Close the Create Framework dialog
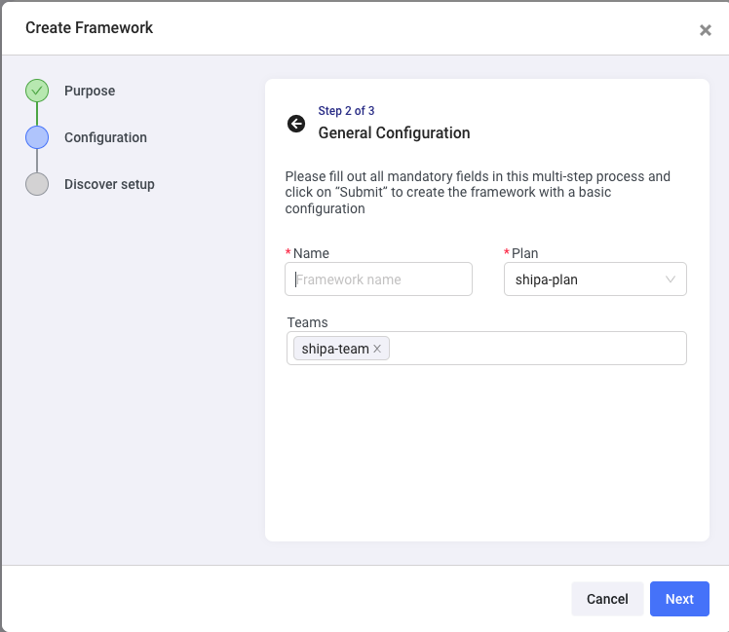 (x=706, y=30)
